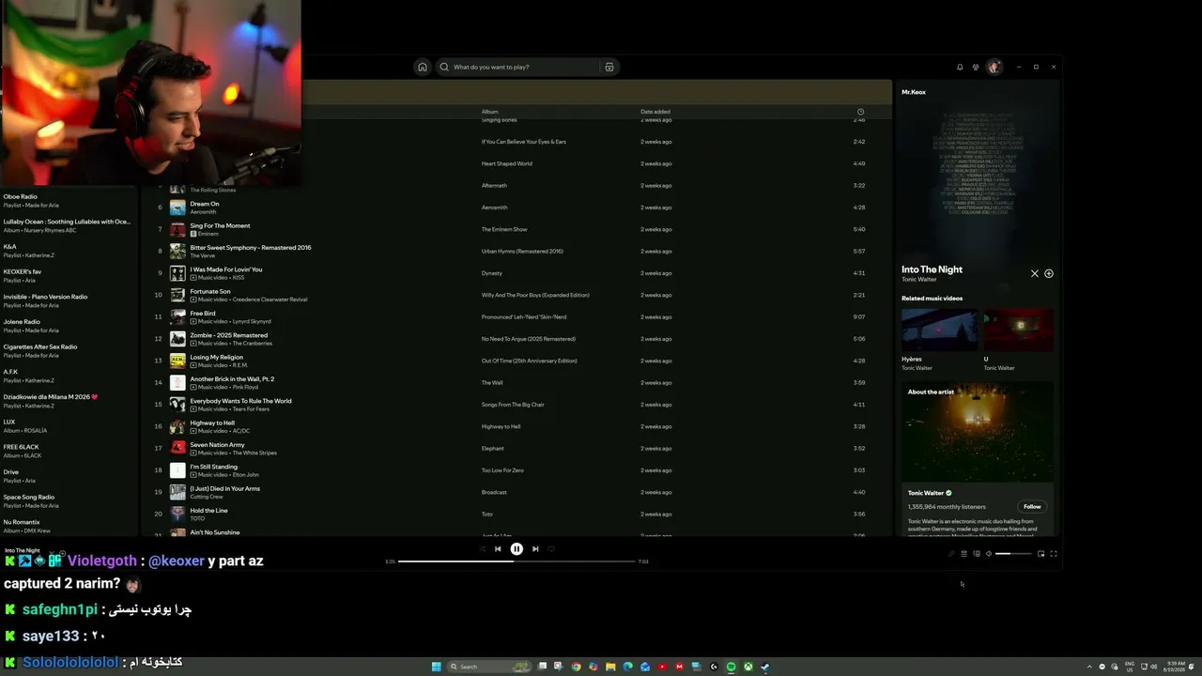Switch the ENG US input language
Image resolution: width=1202 pixels, height=676 pixels.
[1130, 667]
